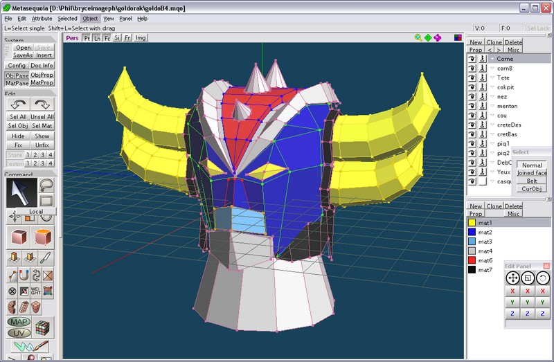Click the SaveAs button

[x=23, y=55]
